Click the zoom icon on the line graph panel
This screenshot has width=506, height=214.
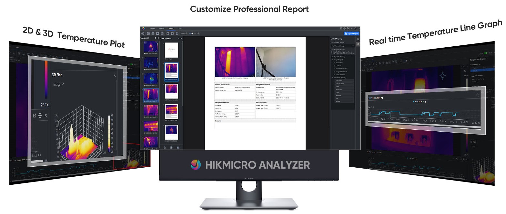click(x=478, y=95)
